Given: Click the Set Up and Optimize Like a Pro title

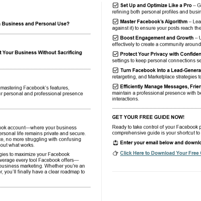Looking at the screenshot, I should 156,5.
